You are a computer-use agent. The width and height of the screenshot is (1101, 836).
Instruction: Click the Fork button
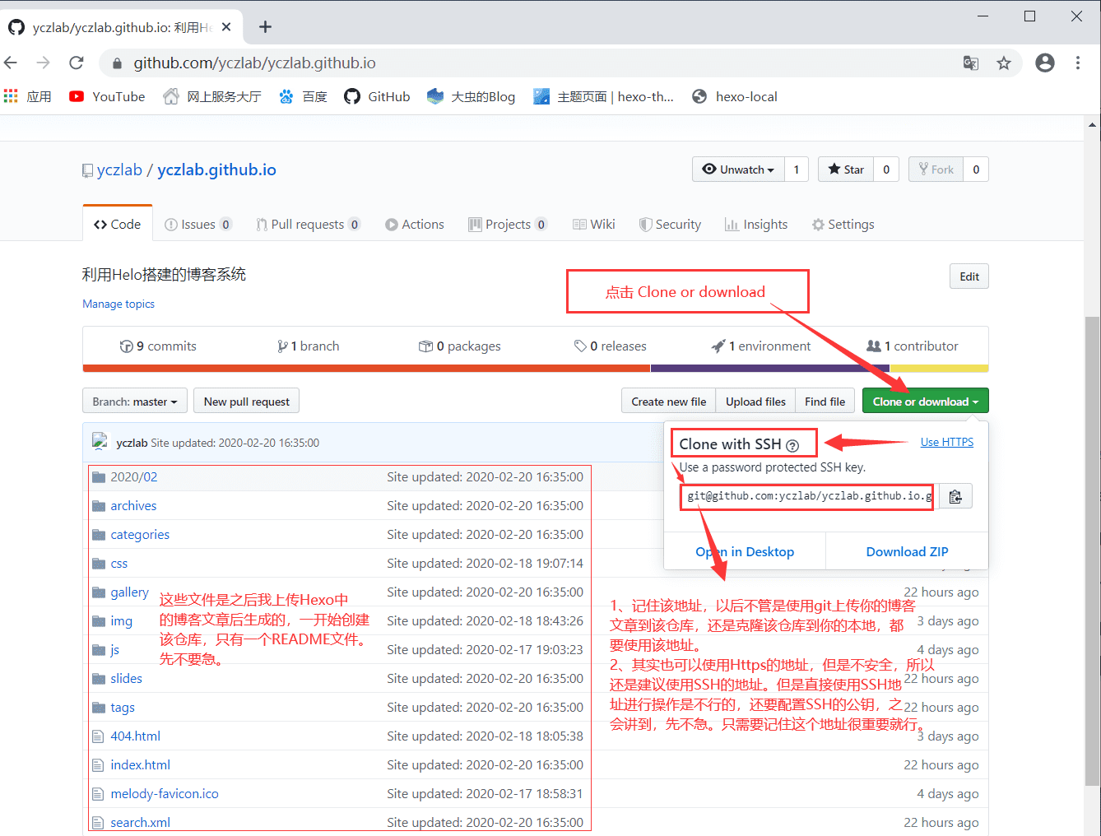(936, 170)
